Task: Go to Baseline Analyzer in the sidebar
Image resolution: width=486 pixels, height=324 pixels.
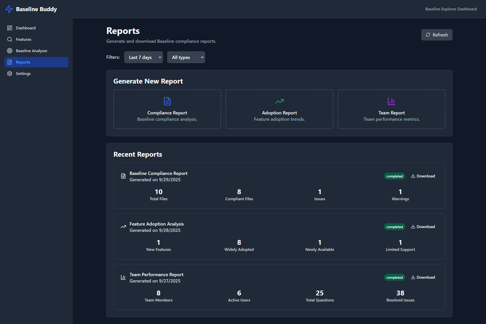Action: 32,51
